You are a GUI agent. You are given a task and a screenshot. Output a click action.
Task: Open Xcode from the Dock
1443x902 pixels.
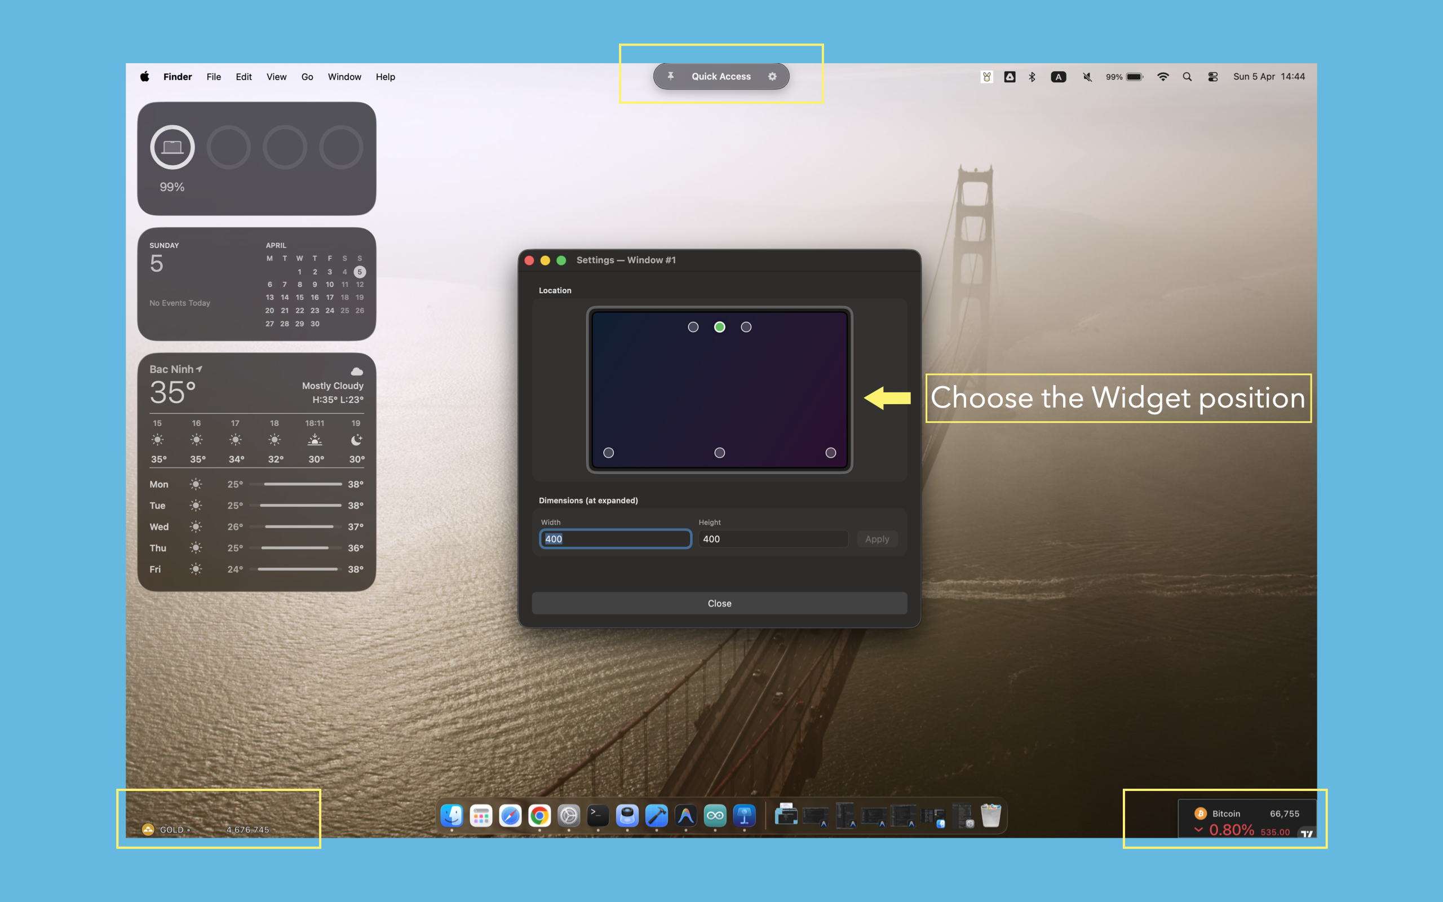[657, 816]
